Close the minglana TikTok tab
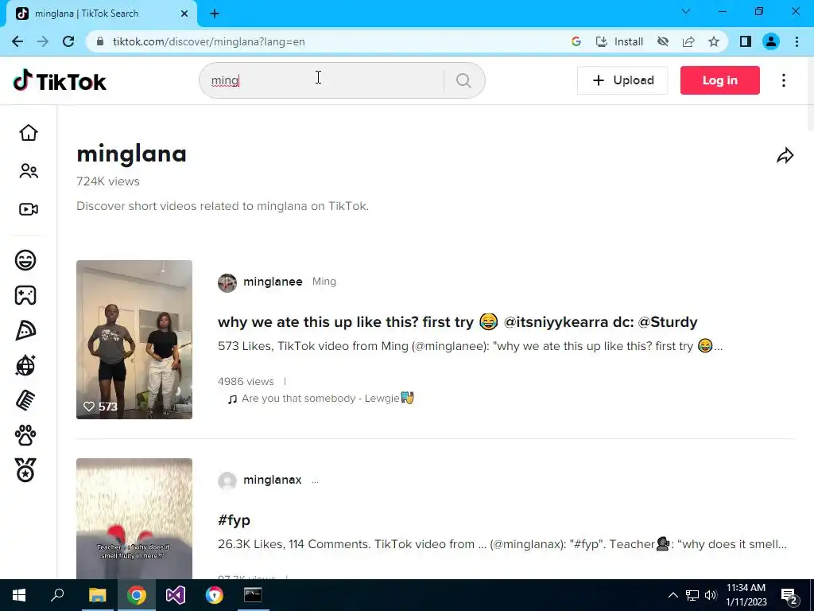814x611 pixels. coord(184,14)
